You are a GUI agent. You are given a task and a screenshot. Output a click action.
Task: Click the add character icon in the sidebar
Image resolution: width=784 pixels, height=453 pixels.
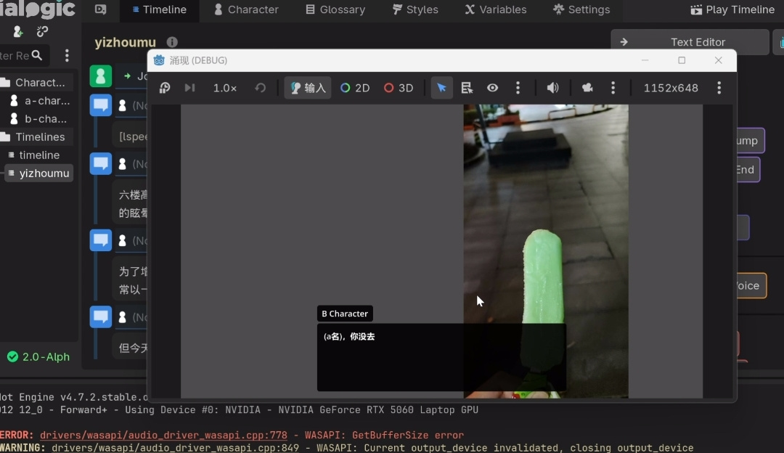tap(18, 32)
